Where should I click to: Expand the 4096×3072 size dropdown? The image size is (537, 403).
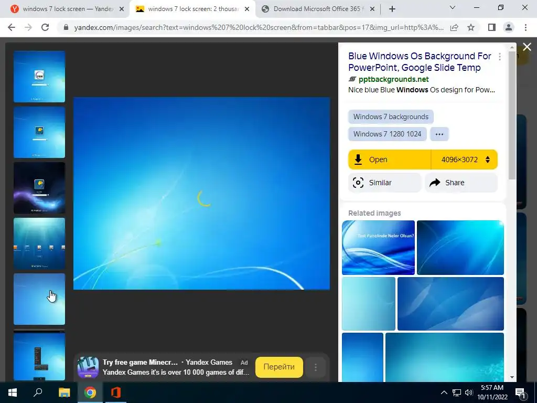coord(465,160)
